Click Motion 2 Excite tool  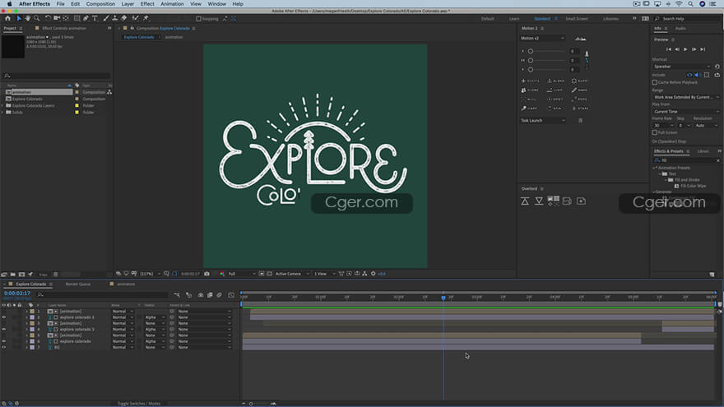point(530,81)
